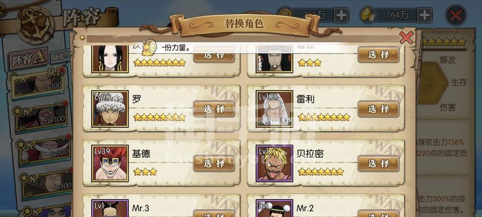The width and height of the screenshot is (482, 217).
Task: Select 贝拉密 with the 选择 button
Action: pyautogui.click(x=378, y=163)
